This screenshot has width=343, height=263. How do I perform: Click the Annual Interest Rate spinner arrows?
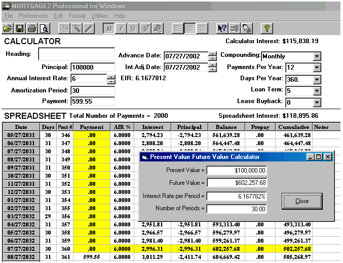point(111,79)
